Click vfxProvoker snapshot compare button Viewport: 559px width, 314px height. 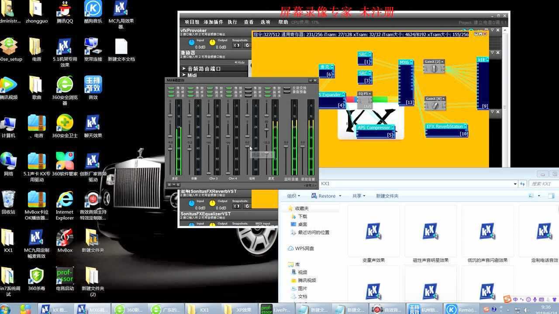tap(237, 45)
